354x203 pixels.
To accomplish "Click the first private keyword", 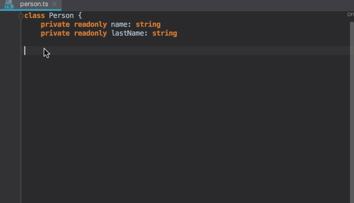I will point(55,24).
